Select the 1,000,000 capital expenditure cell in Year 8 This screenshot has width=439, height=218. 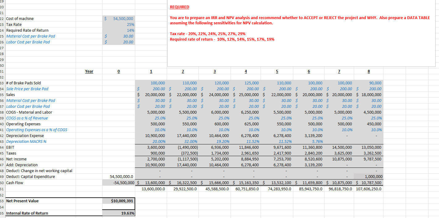point(369,176)
